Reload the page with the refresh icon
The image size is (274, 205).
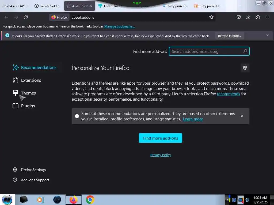(26, 17)
